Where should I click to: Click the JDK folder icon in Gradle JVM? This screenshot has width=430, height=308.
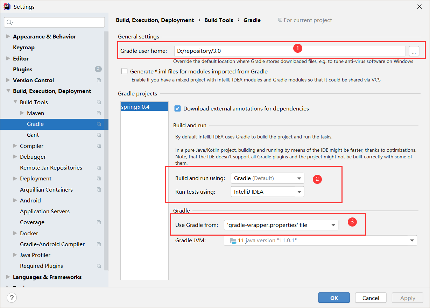pos(233,241)
